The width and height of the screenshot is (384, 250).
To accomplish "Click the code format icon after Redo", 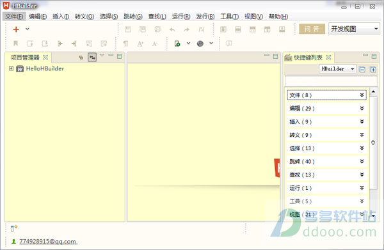I will (202, 29).
